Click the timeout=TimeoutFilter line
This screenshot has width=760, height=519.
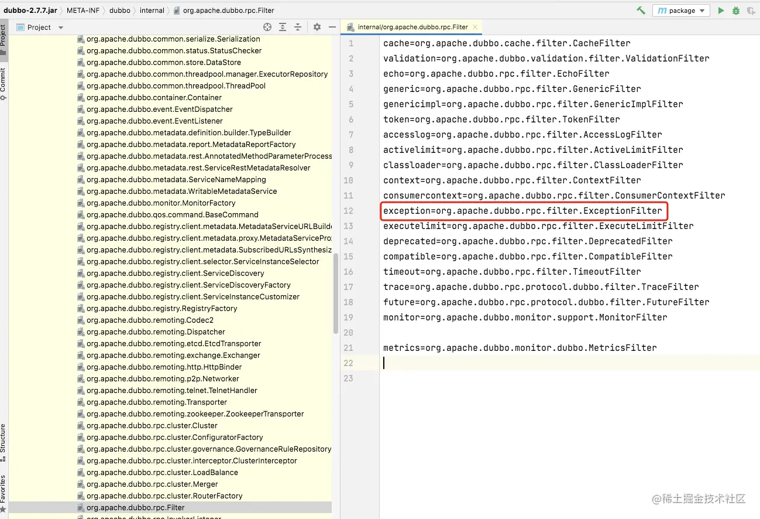coord(512,272)
